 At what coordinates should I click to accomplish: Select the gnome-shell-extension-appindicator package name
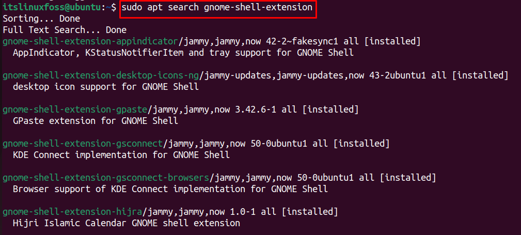pyautogui.click(x=90, y=41)
